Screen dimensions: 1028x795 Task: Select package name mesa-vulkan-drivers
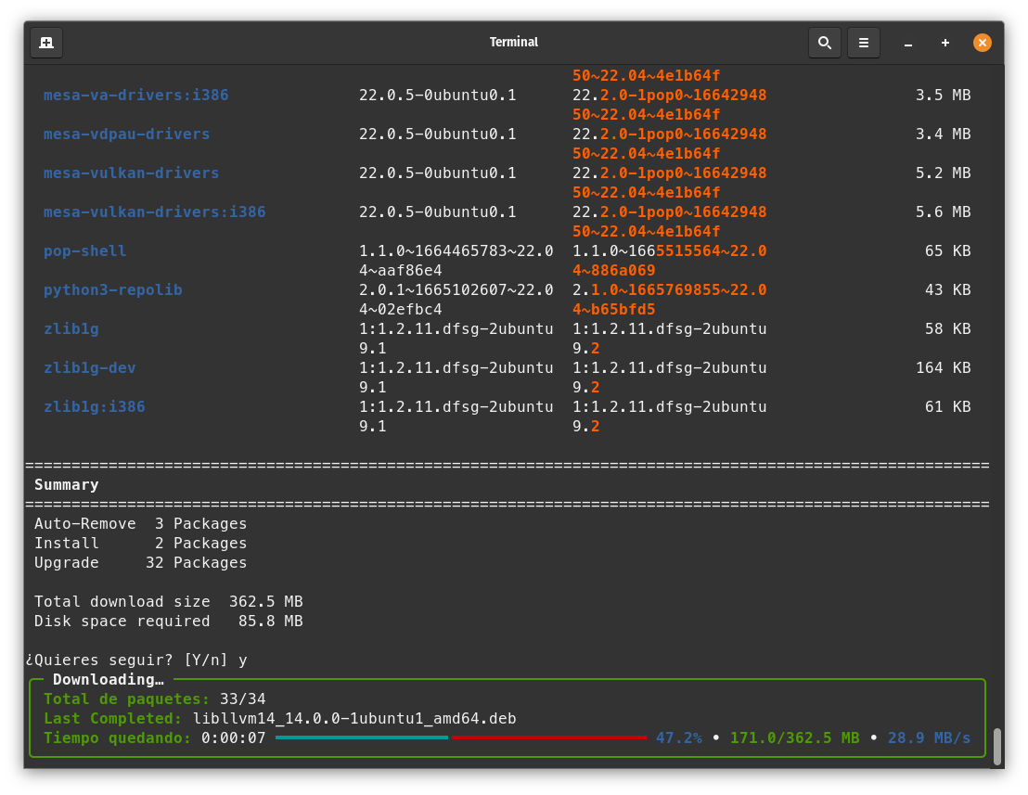131,173
